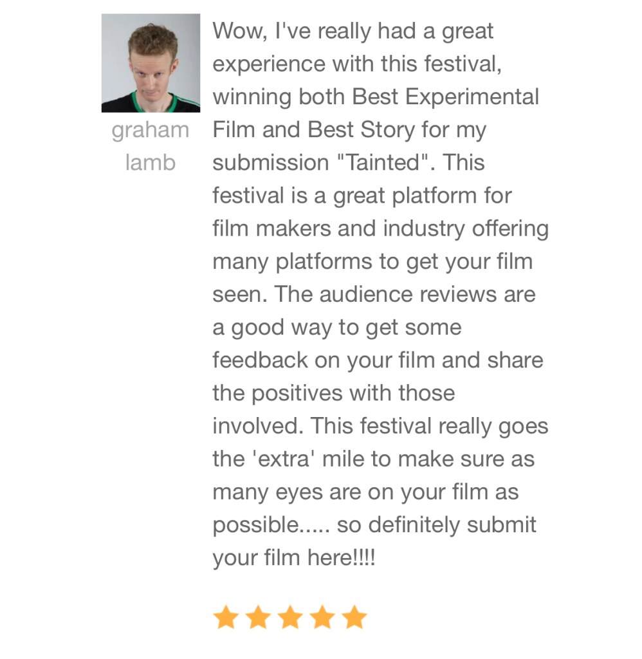Viewport: 642px width, 659px height.
Task: Click the fourth rating star
Action: click(322, 618)
